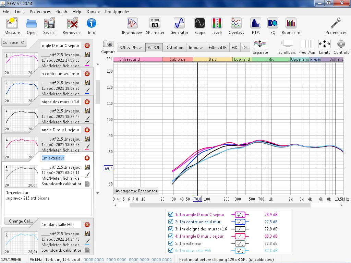Click the Change Cal... button
351x263 pixels.
[x=21, y=221]
